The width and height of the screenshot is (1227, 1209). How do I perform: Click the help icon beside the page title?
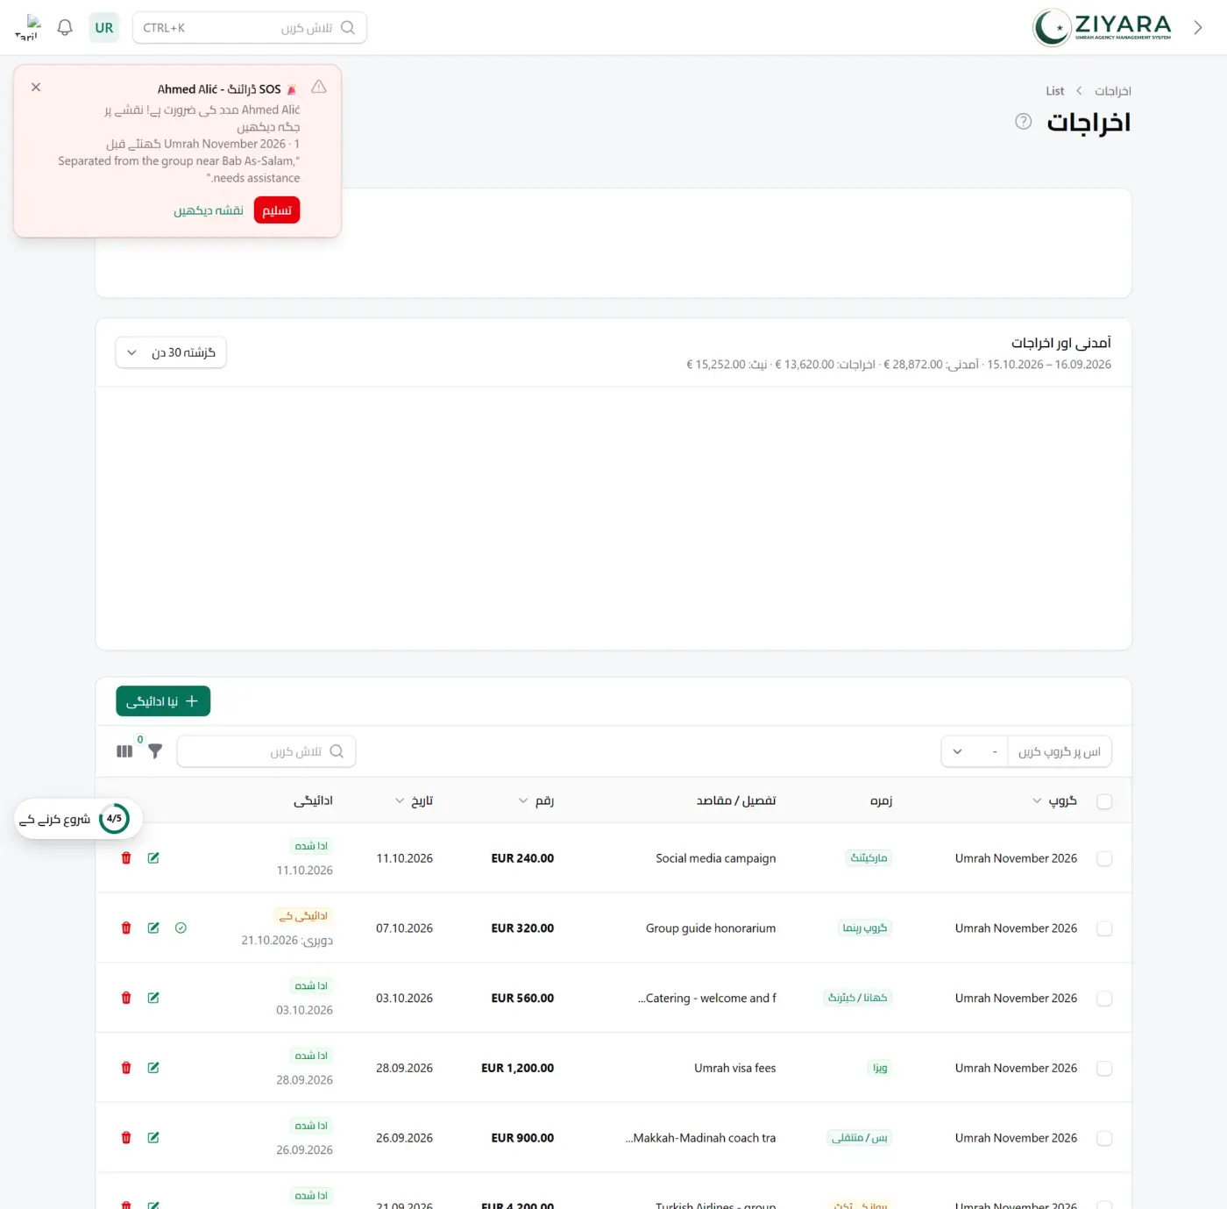tap(1023, 122)
